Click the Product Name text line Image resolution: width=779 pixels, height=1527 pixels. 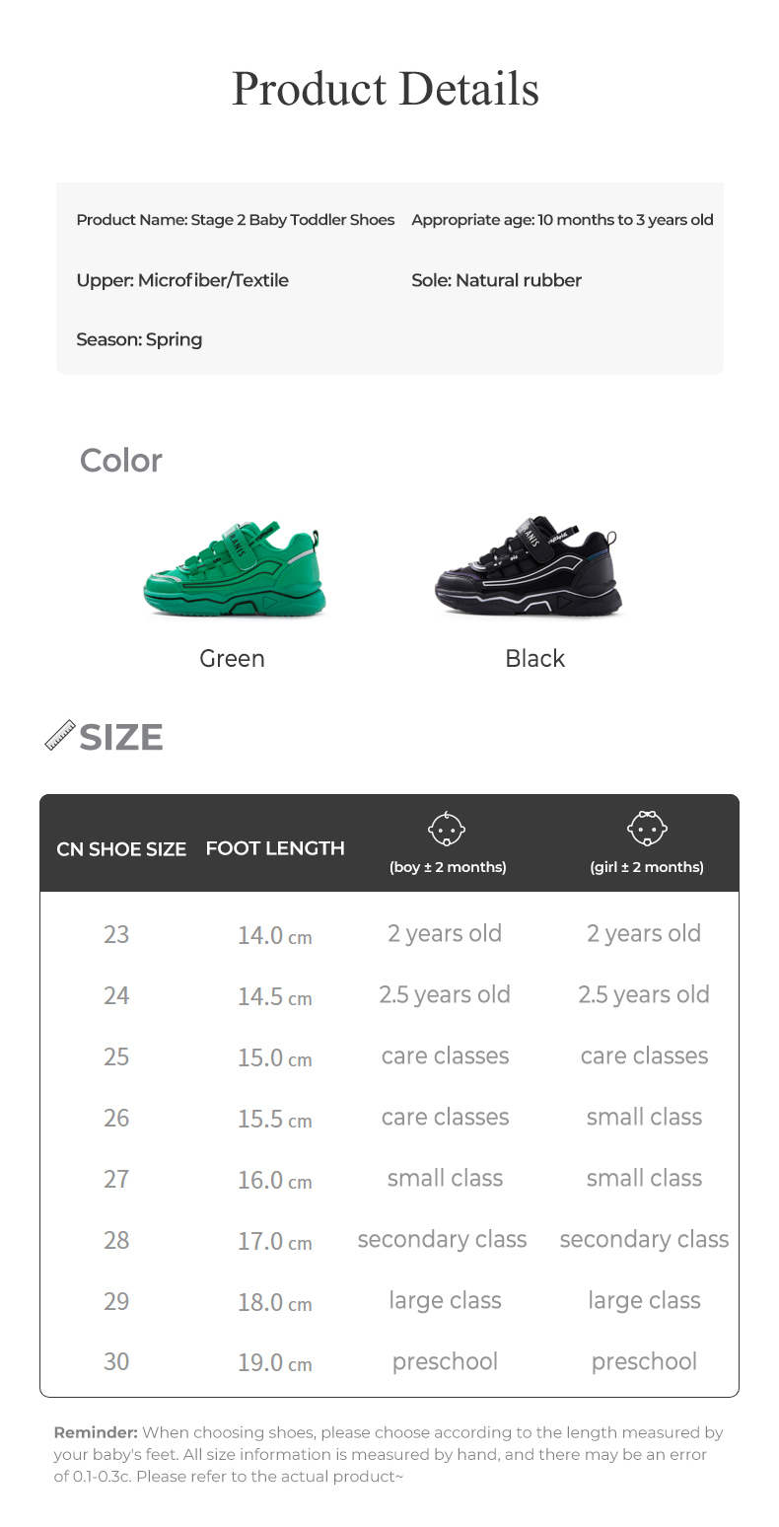pyautogui.click(x=236, y=220)
